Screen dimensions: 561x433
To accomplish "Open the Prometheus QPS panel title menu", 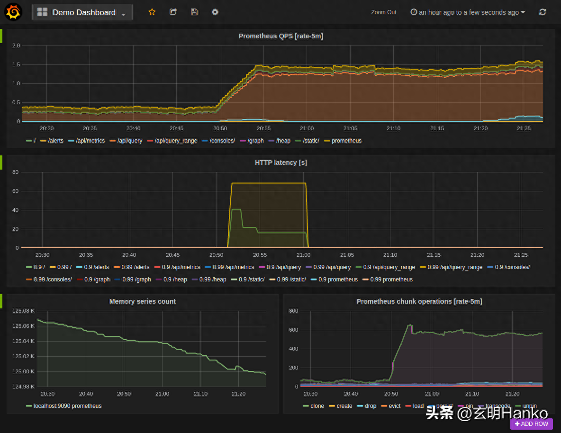I will [x=280, y=36].
